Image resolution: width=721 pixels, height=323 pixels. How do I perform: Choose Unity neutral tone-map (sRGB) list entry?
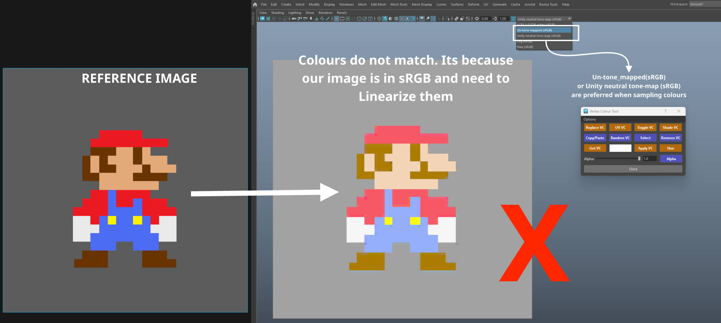[x=544, y=36]
